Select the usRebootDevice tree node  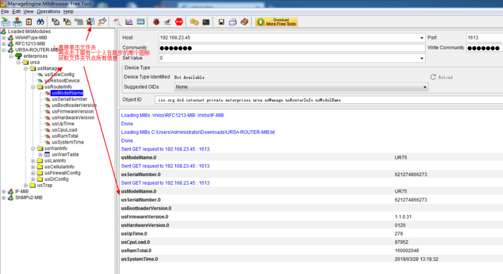point(62,81)
